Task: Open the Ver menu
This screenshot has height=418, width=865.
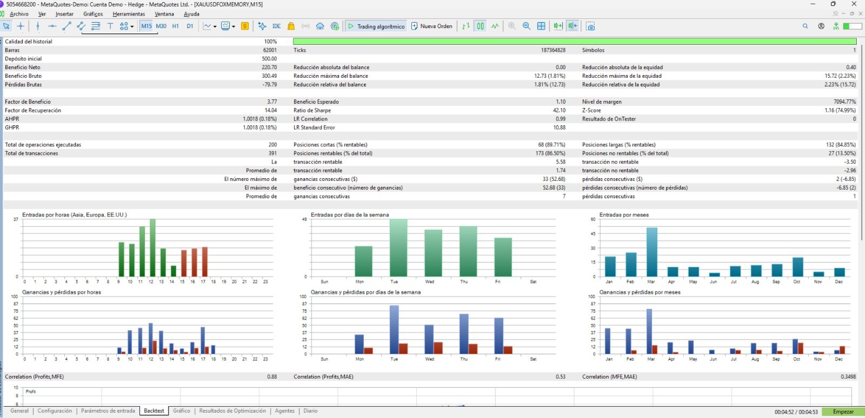Action: coord(42,14)
